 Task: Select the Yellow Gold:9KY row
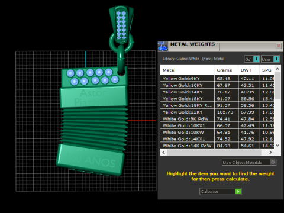click(217, 79)
